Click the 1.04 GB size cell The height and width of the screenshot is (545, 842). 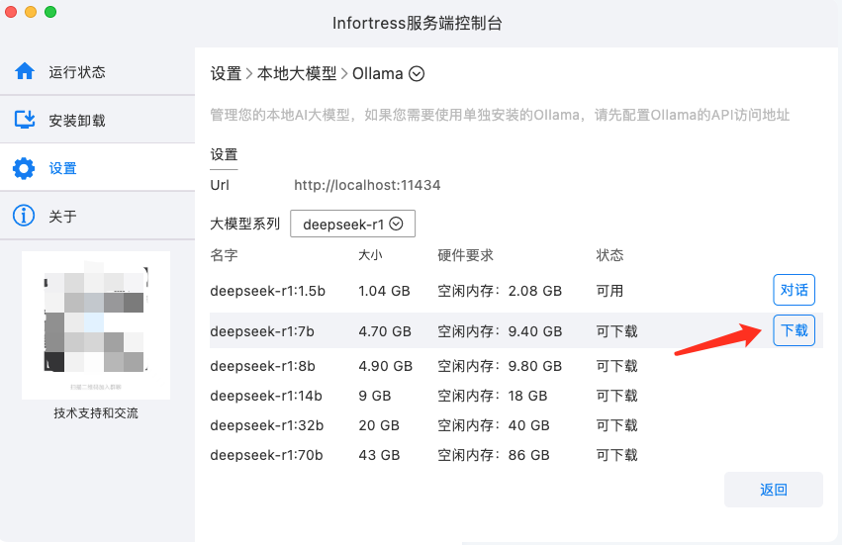[385, 291]
